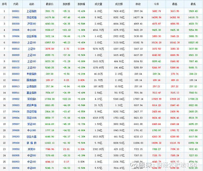Open the 基金指数 name link
203x171 pixels.
(x=32, y=93)
